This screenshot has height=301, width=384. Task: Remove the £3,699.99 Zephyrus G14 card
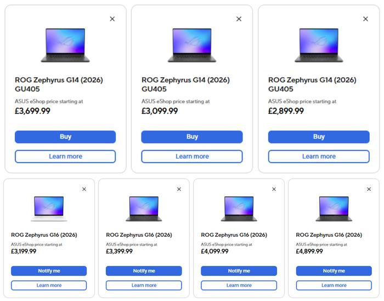112,19
